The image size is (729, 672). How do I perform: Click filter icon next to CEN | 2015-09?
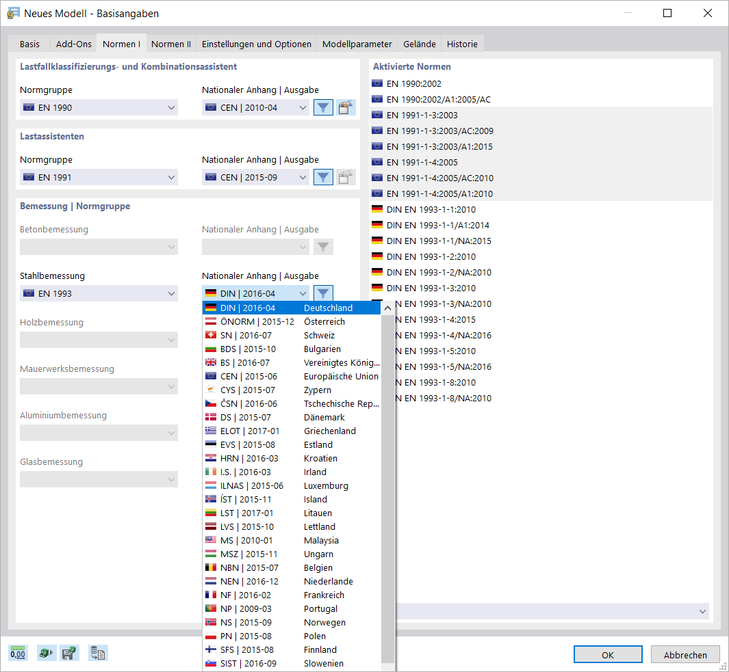tap(323, 178)
